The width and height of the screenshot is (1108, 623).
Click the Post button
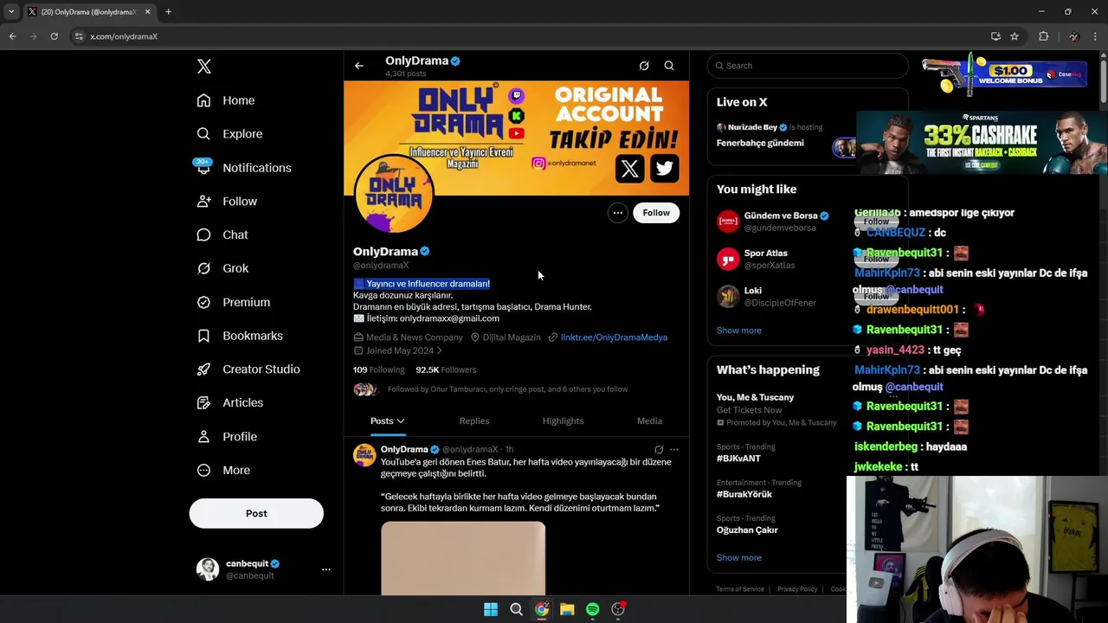click(x=256, y=513)
